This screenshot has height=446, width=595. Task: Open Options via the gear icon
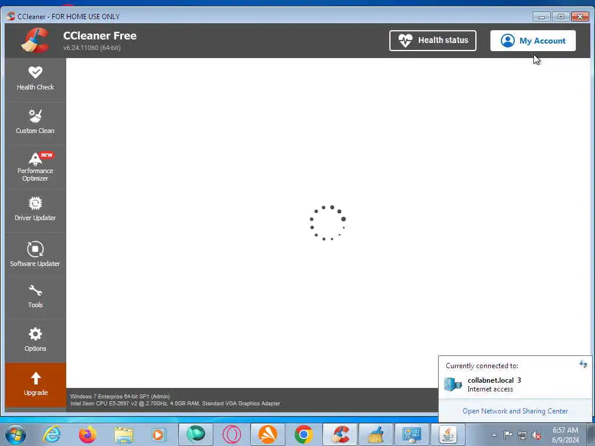35,334
